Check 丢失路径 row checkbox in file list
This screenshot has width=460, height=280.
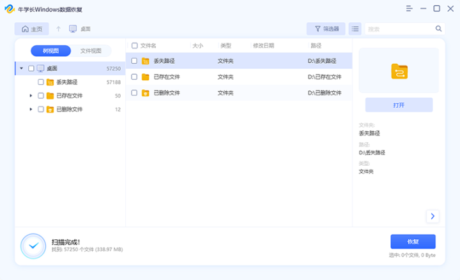pyautogui.click(x=134, y=61)
